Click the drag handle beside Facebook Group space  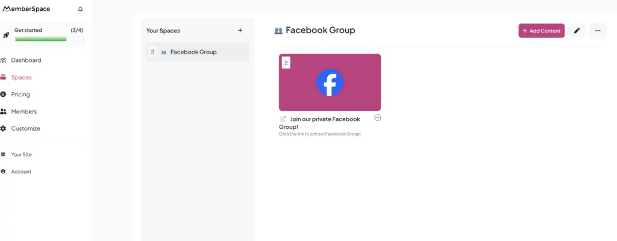(152, 52)
